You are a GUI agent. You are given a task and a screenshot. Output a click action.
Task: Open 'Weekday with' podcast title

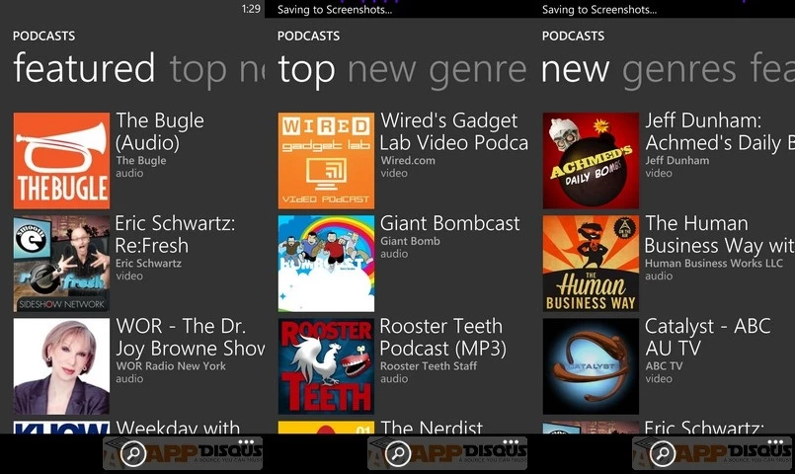[x=178, y=427]
